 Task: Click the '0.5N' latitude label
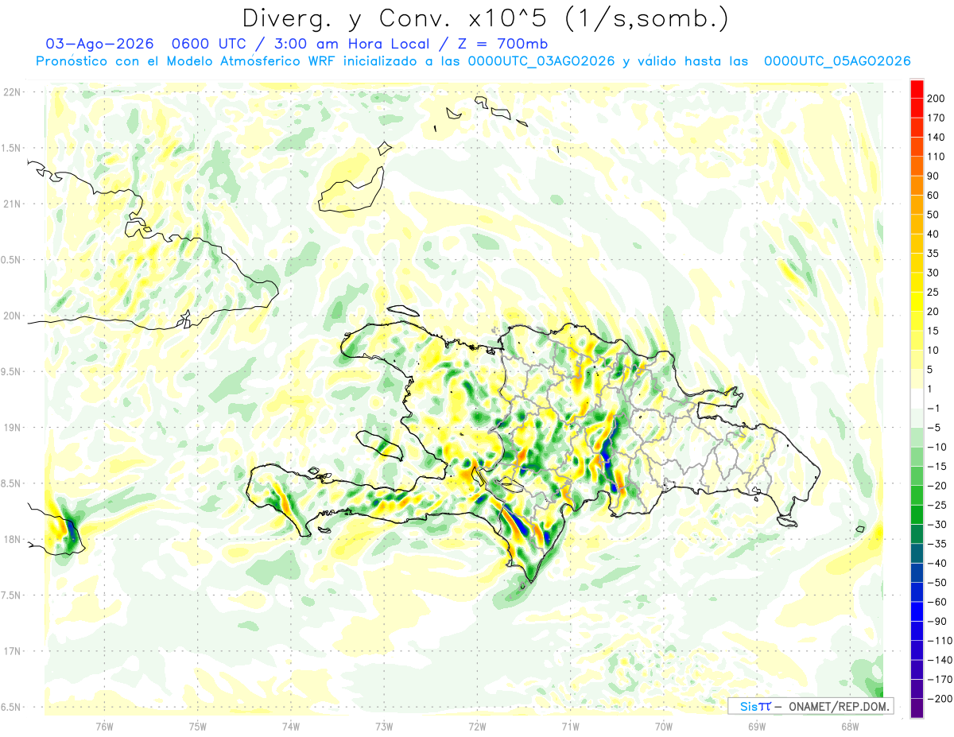coord(12,260)
